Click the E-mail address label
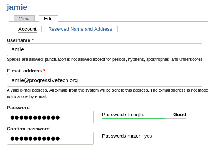This screenshot has width=208, height=147. [x=24, y=71]
